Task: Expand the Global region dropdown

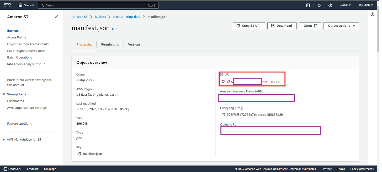Action: tap(345, 5)
